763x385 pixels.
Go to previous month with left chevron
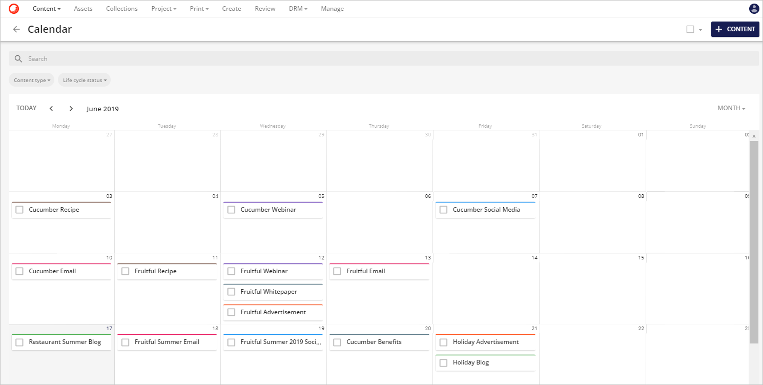coord(51,109)
